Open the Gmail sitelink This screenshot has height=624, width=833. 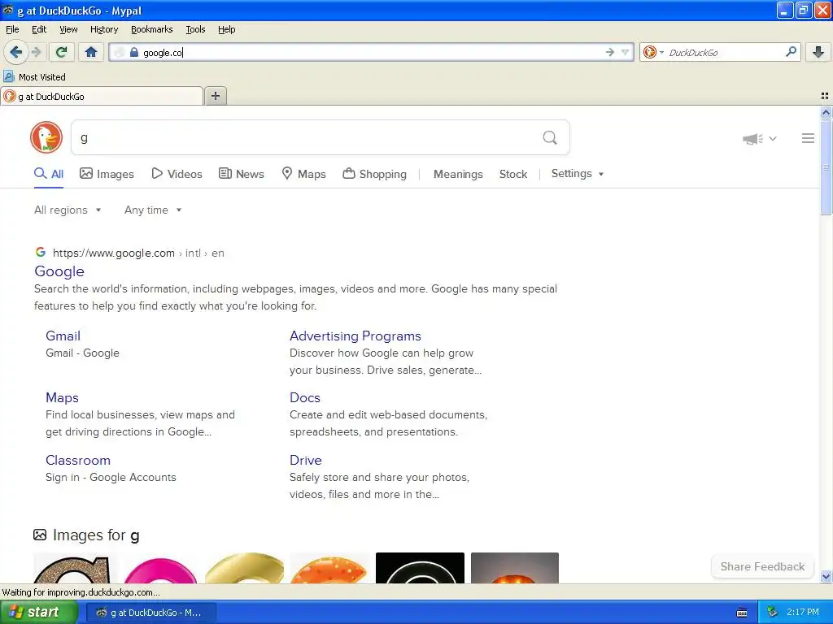(63, 336)
